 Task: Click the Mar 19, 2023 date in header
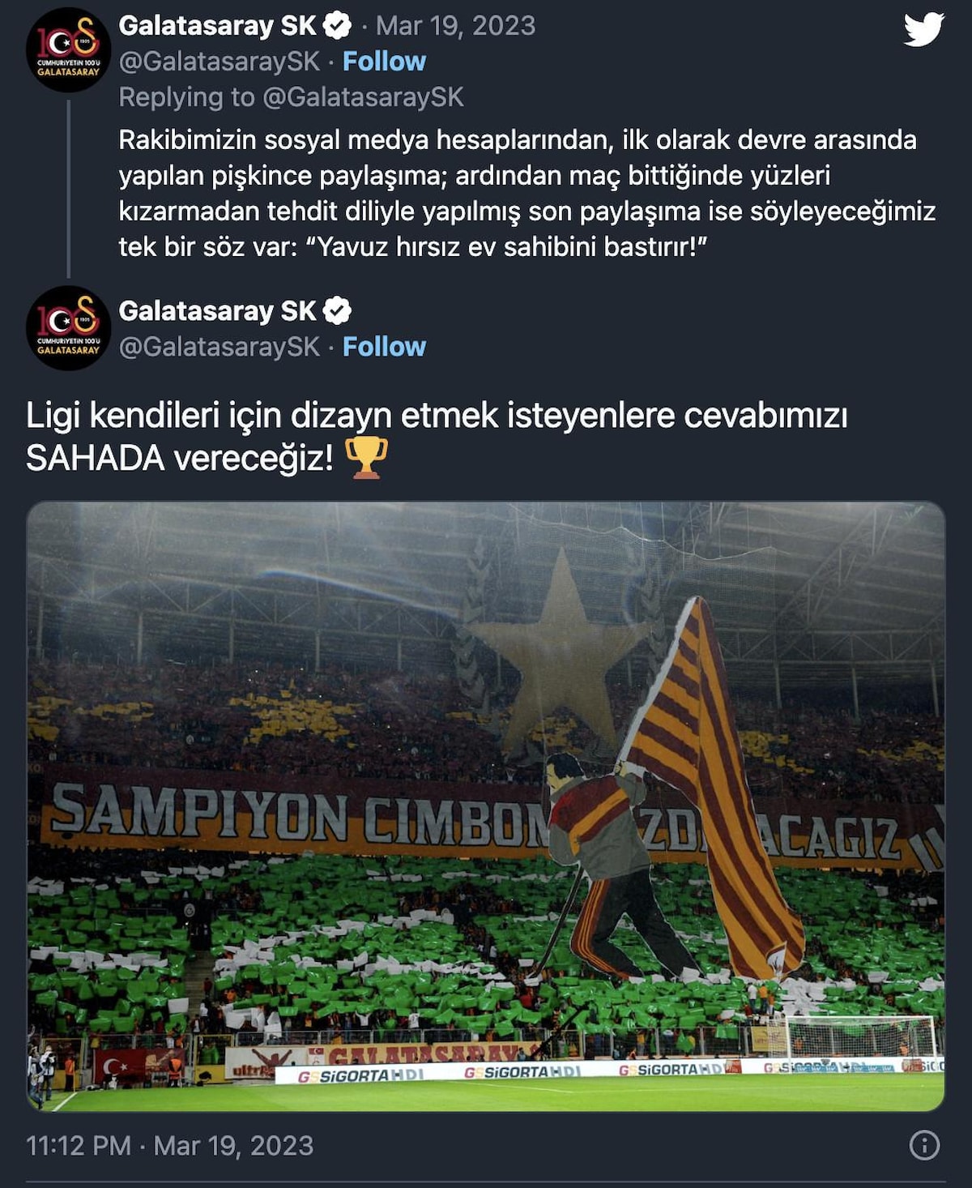[455, 26]
